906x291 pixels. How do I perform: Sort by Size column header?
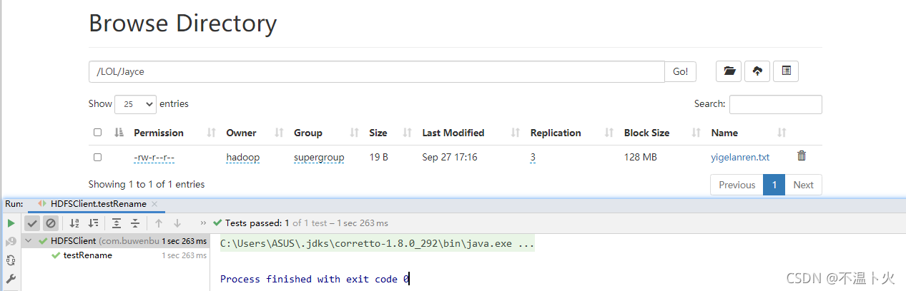378,133
